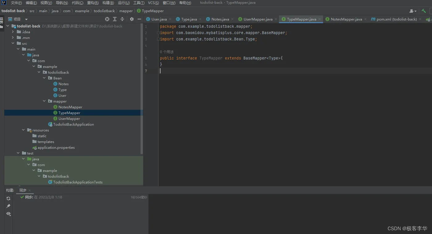Open the VCS(S) menu
Image resolution: width=432 pixels, height=234 pixels.
point(153,3)
